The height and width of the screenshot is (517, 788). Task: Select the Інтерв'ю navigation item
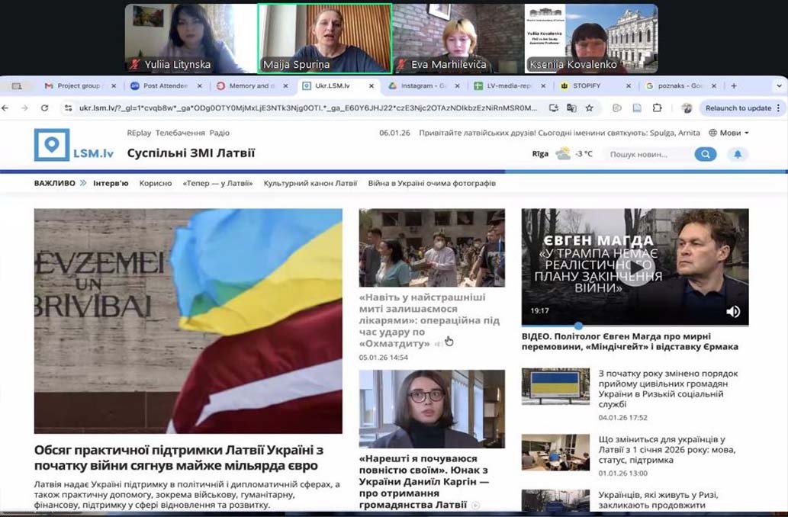pos(111,184)
